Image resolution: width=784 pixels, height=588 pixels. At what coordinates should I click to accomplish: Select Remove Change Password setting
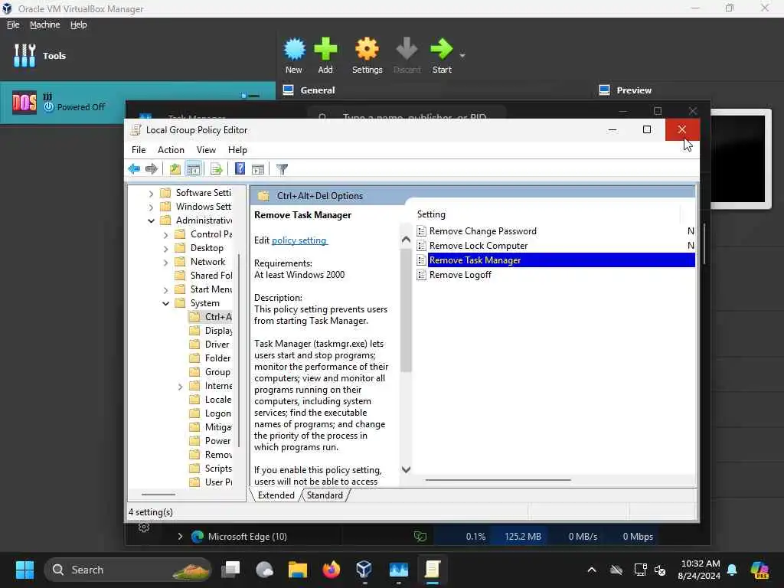483,231
